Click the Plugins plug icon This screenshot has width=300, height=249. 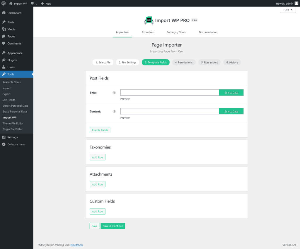(x=4, y=60)
